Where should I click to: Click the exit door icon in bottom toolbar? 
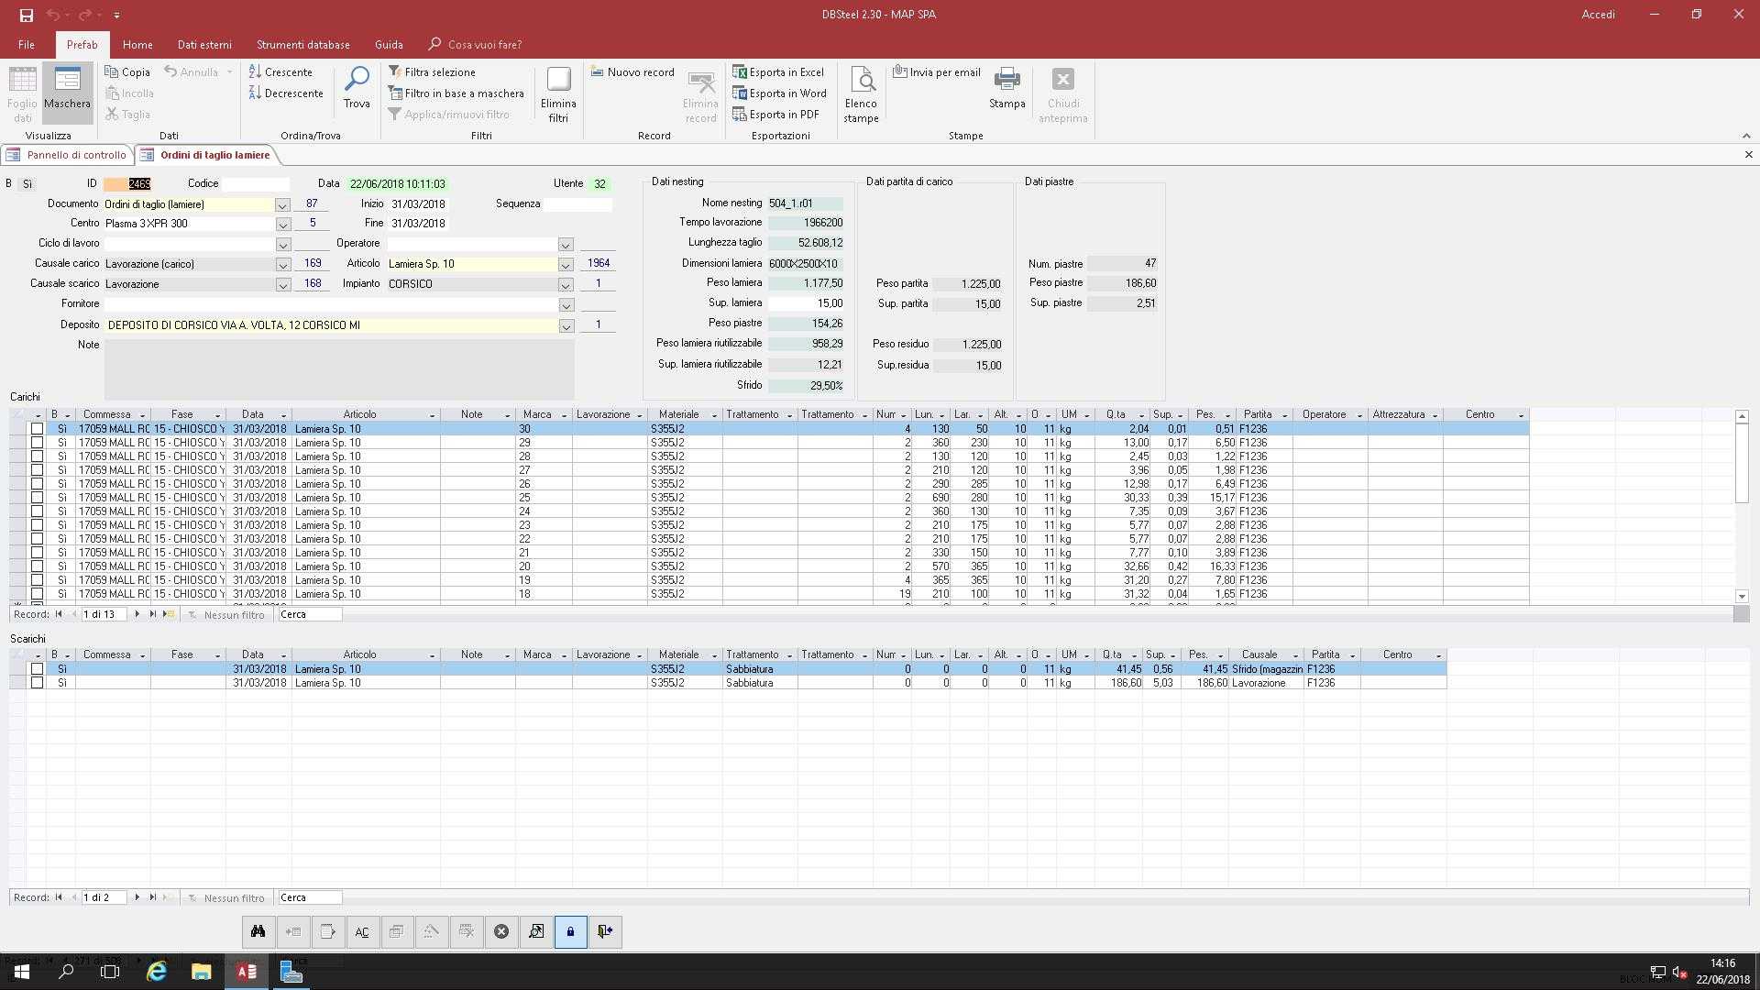605,931
